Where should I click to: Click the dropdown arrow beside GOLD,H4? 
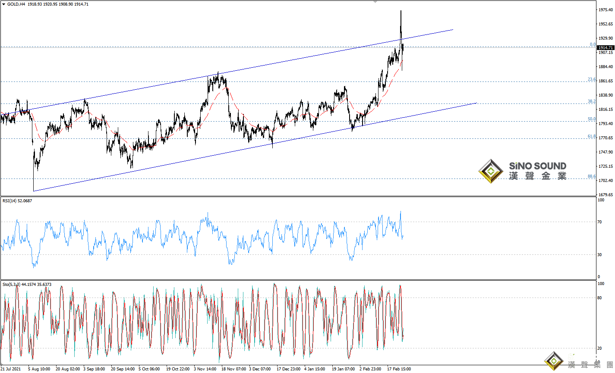tap(4, 4)
